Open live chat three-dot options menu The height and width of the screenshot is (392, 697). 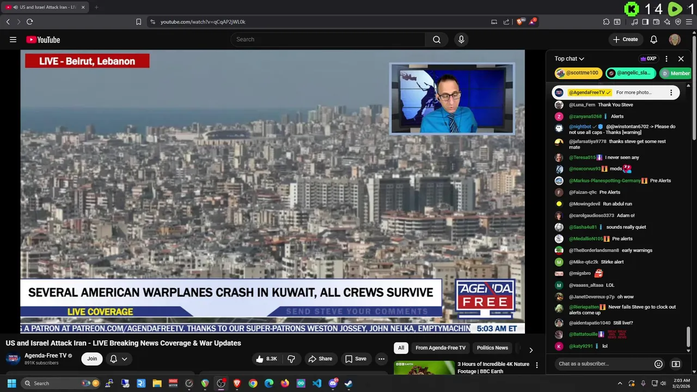(667, 59)
